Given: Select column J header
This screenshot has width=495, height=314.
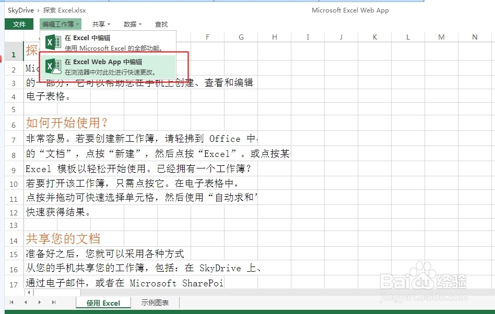Looking at the screenshot, I should point(341,37).
